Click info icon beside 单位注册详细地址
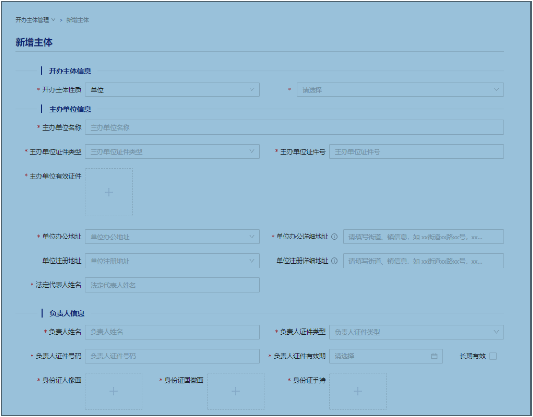Screen dimensions: 533x417 coord(334,261)
